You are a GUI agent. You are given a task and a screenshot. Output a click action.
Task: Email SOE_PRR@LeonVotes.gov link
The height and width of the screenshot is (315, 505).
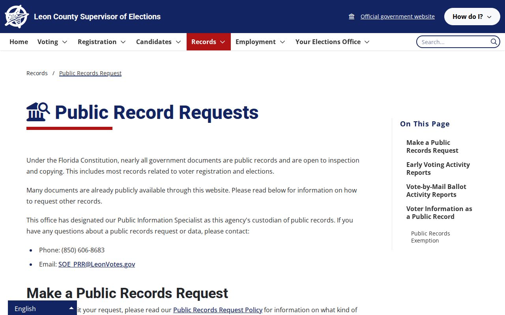(97, 264)
